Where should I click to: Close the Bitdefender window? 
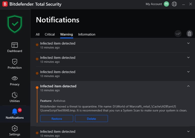pyautogui.click(x=190, y=4)
